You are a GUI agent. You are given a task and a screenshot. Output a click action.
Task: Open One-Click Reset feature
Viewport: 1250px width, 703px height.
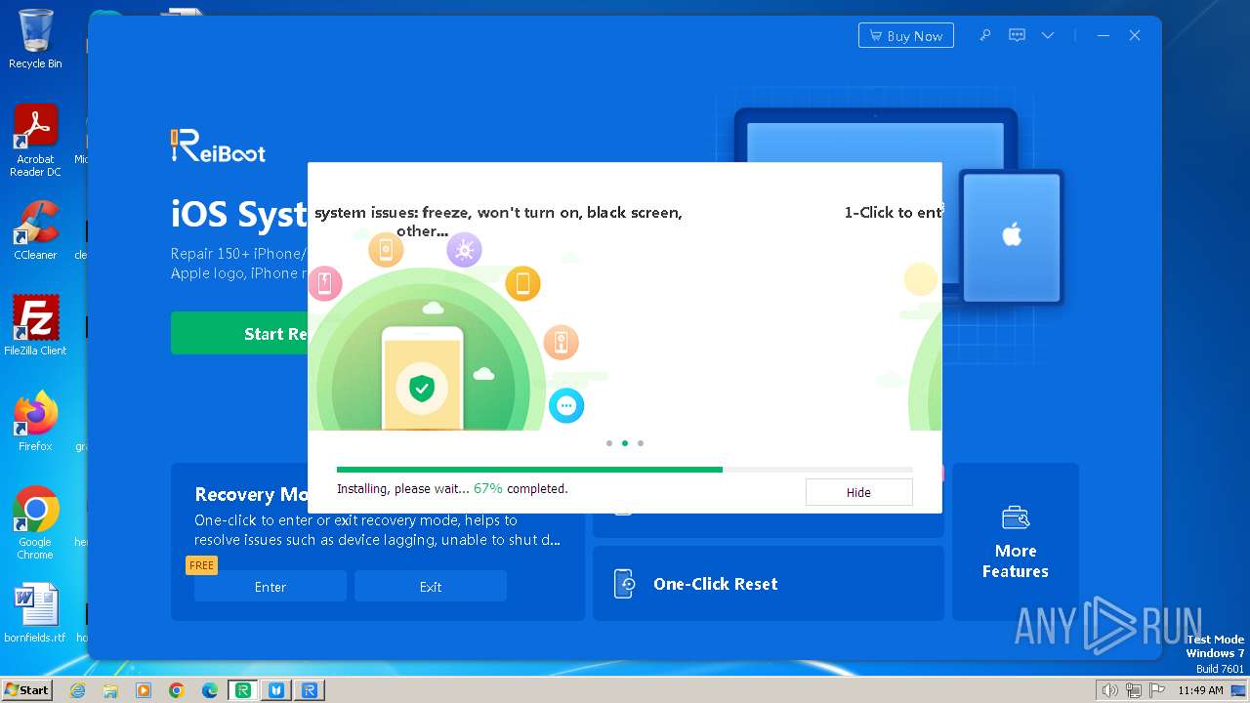point(768,584)
